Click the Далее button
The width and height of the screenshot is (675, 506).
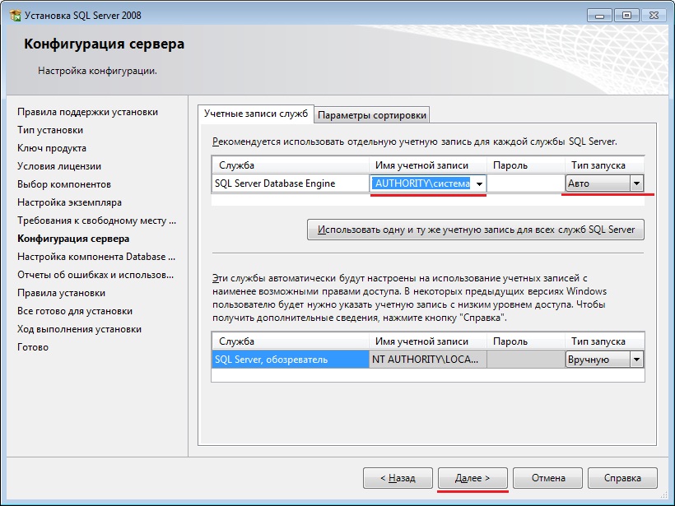pyautogui.click(x=472, y=478)
